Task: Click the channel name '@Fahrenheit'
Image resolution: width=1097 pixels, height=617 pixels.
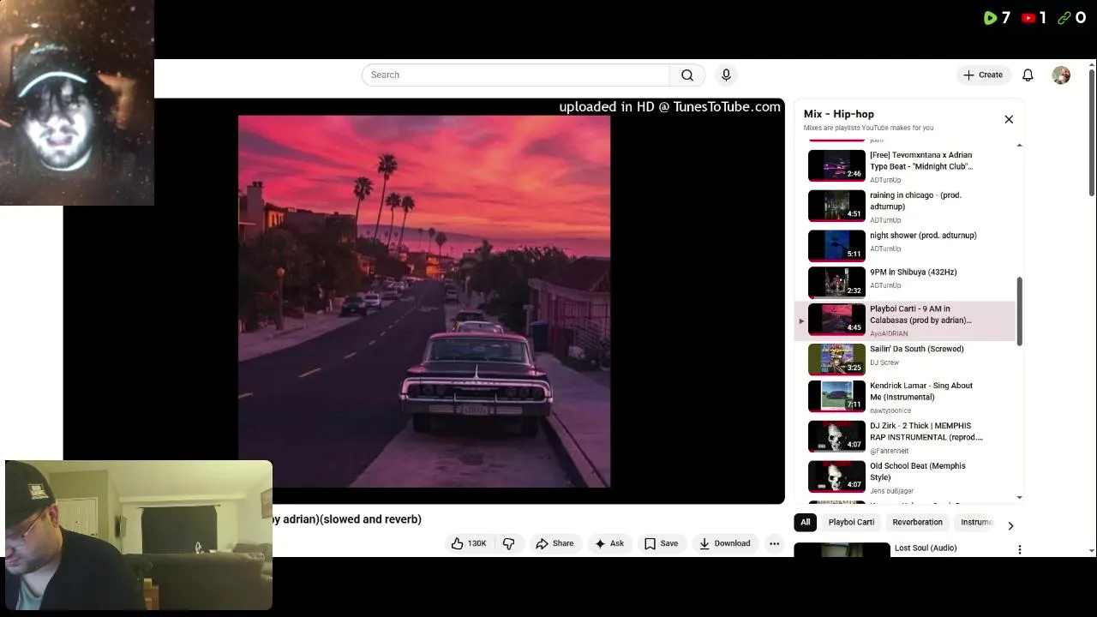Action: point(889,451)
